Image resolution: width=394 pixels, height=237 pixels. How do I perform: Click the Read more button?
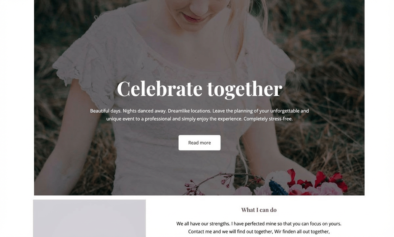(x=199, y=143)
